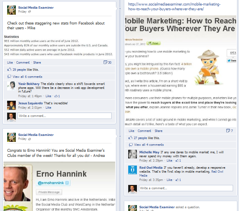Open Erno Hannink's profile photo
Viewport: 239px width, 211px height.
[16, 184]
